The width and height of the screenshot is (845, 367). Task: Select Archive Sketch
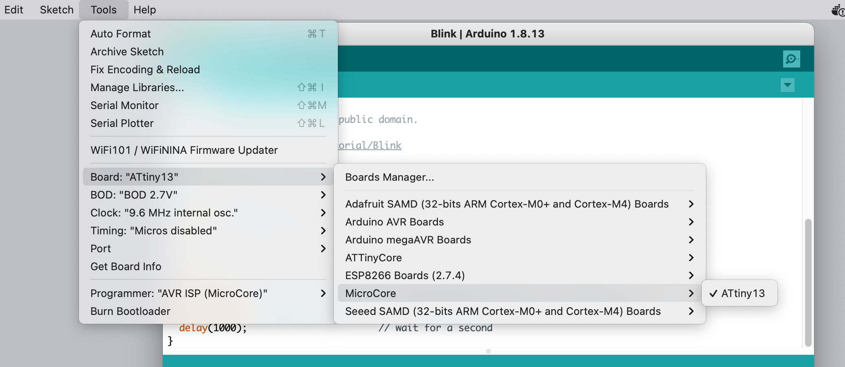tap(208, 52)
